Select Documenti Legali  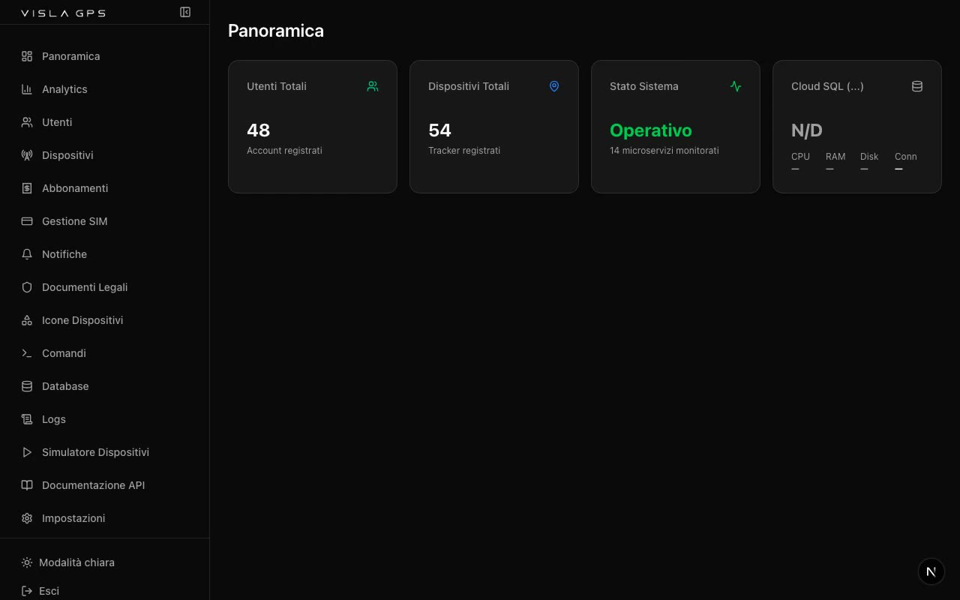click(x=105, y=287)
